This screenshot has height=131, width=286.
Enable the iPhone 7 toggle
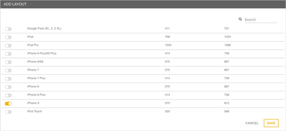click(8, 70)
